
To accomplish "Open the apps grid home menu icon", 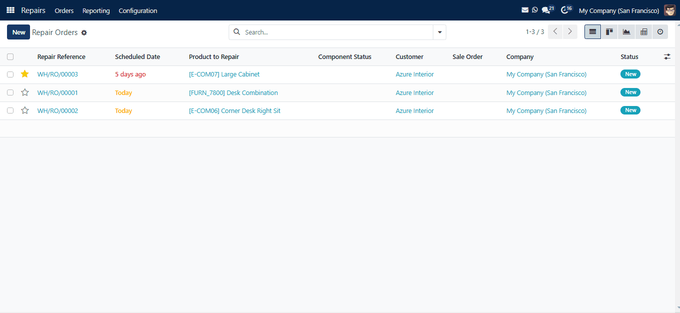I will click(11, 10).
